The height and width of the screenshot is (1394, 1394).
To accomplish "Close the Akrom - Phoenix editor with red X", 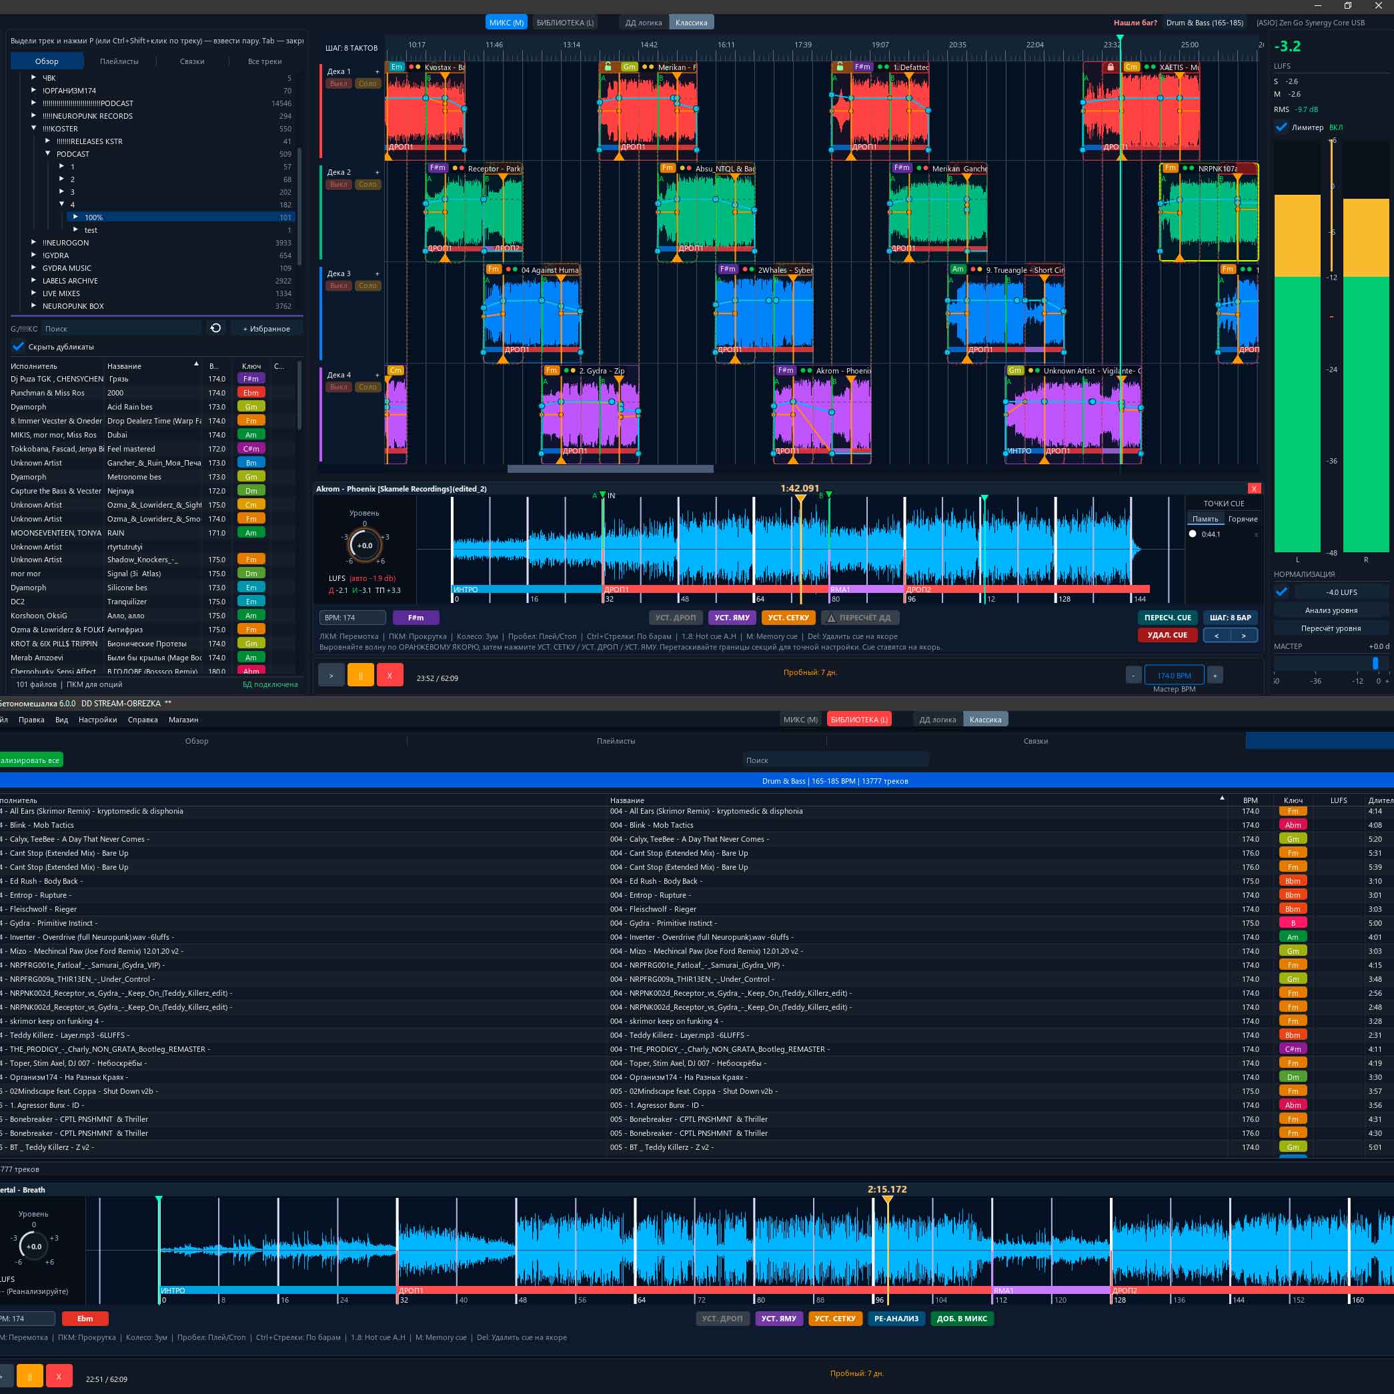I will [x=1254, y=488].
